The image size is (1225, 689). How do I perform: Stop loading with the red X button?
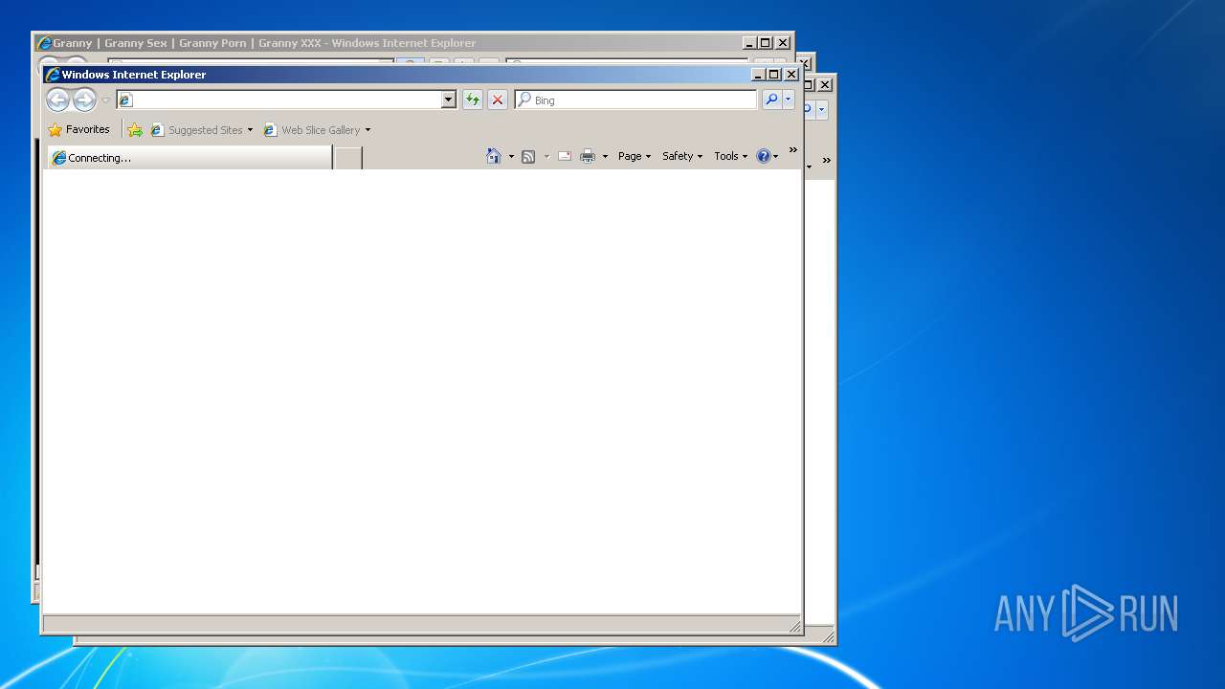(498, 100)
